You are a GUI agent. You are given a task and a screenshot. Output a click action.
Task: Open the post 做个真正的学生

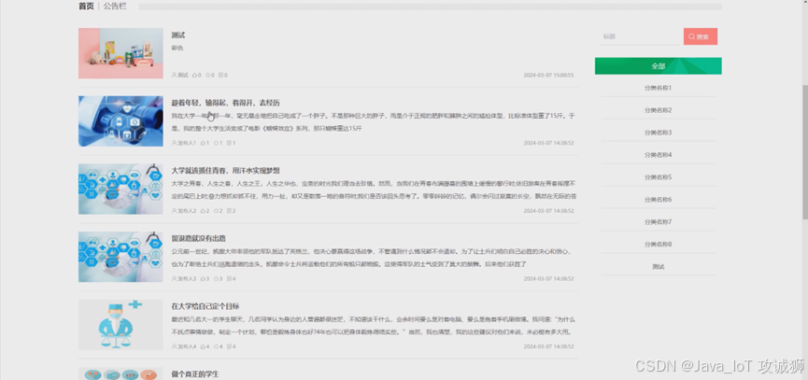pos(195,374)
